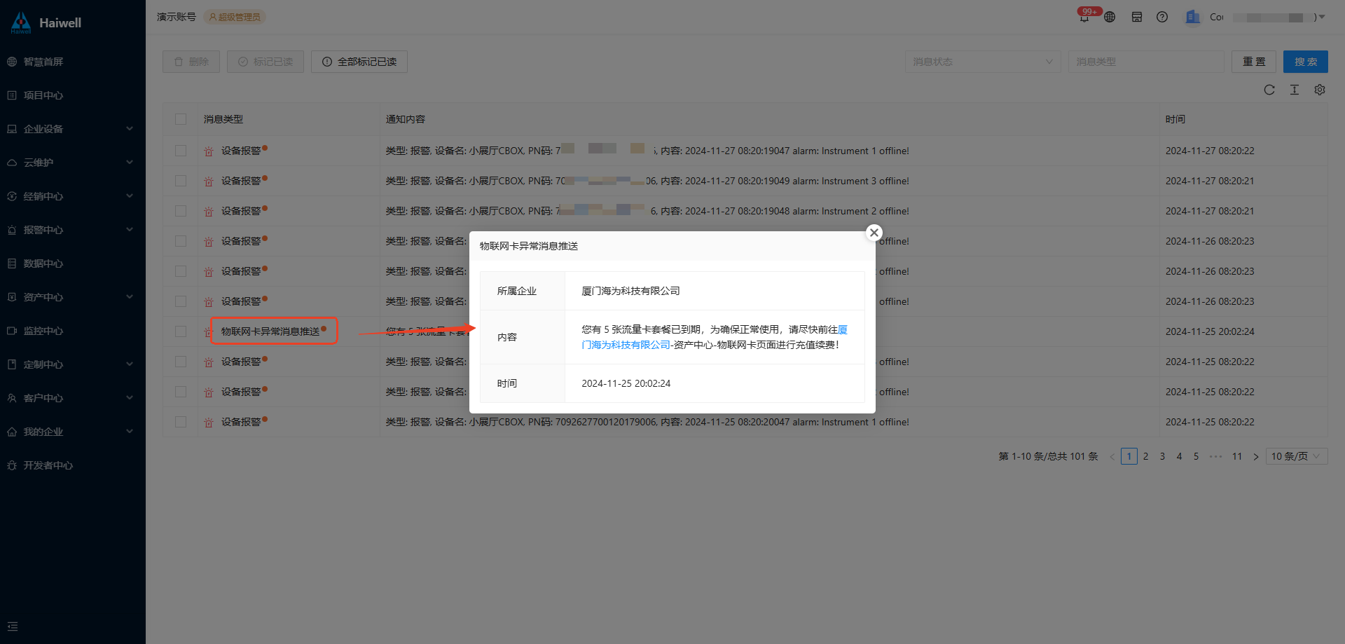Expand 客户中心 sidebar menu
1345x644 pixels.
(73, 398)
